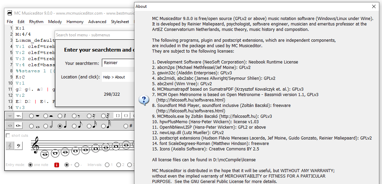Open the Rhythm menu

(x=36, y=22)
